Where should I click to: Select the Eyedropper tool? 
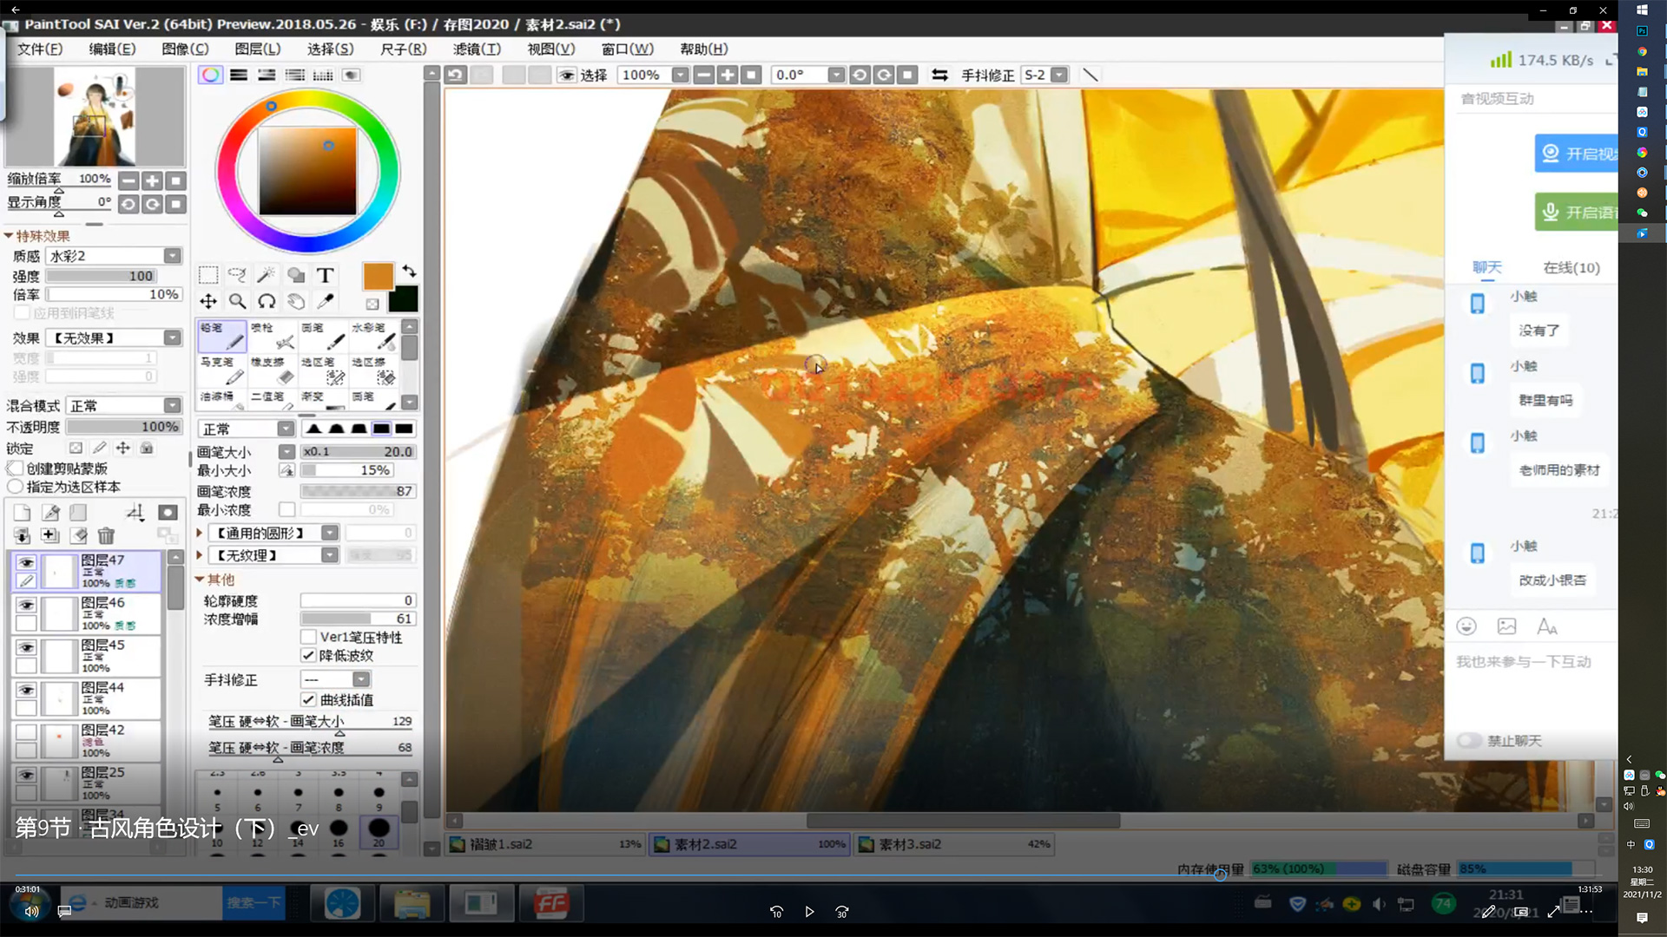[x=325, y=301]
